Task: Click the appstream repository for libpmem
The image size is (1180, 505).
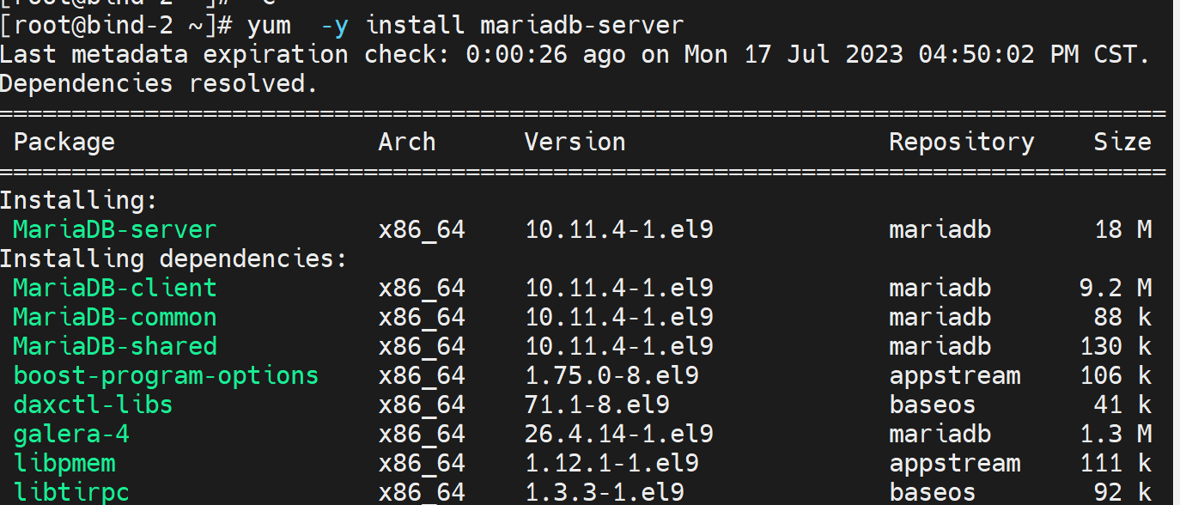Action: point(954,464)
